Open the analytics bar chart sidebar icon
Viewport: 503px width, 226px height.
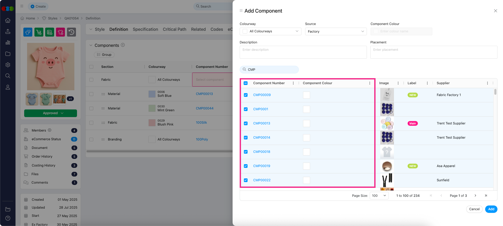coord(8,42)
